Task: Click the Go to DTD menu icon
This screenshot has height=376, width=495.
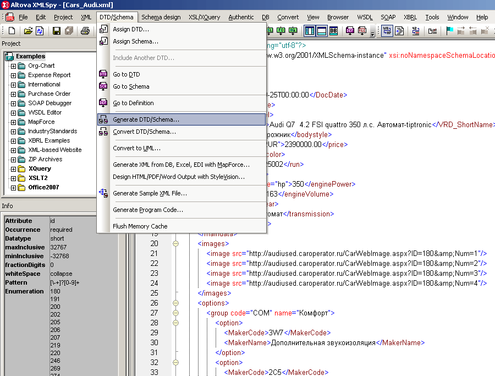Action: click(103, 74)
